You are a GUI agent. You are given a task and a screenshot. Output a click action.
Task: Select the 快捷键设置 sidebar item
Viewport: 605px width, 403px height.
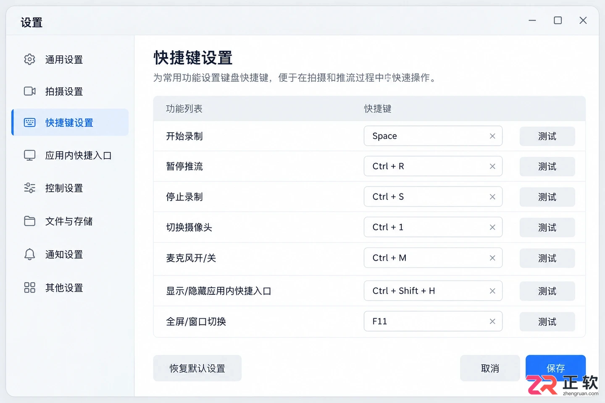click(70, 122)
